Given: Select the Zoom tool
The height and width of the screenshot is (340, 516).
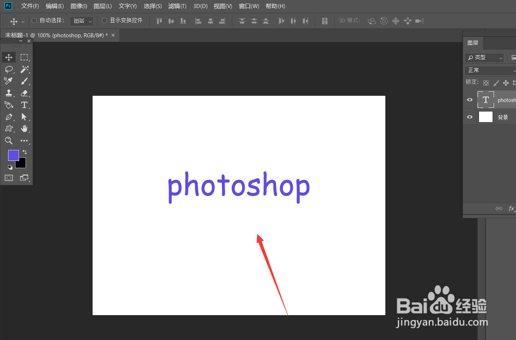Looking at the screenshot, I should [9, 141].
